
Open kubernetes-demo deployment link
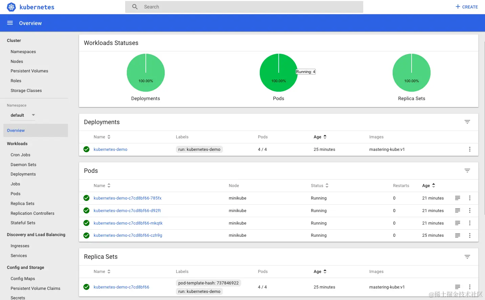(111, 149)
